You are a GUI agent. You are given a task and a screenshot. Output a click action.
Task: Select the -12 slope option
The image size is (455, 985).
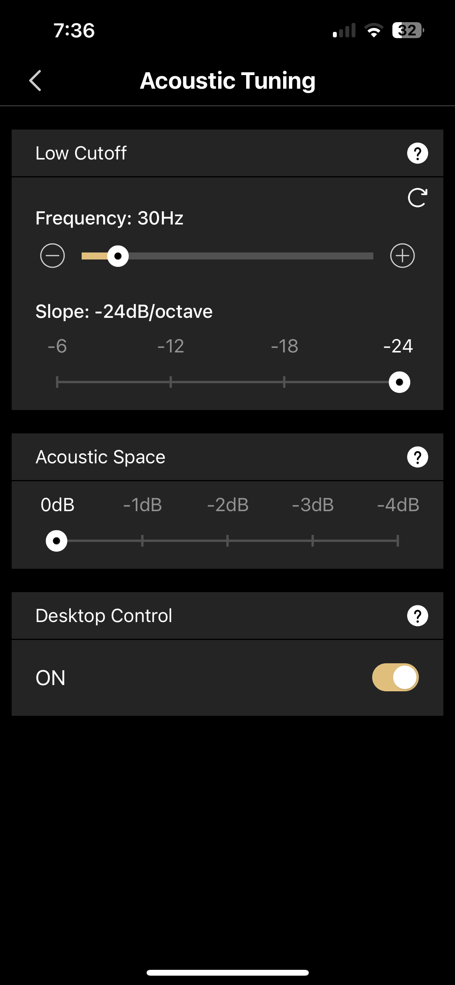point(171,382)
